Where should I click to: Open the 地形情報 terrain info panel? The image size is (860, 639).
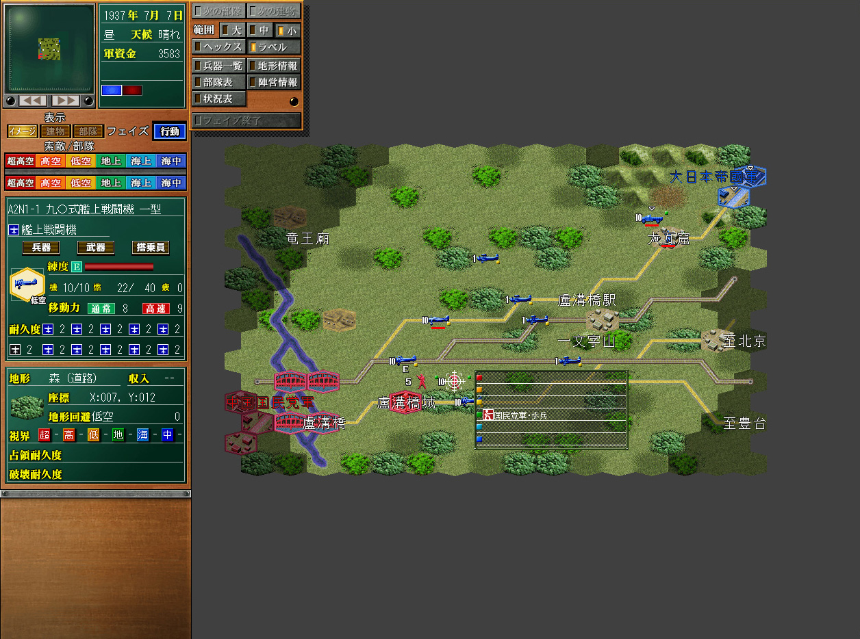pos(273,66)
